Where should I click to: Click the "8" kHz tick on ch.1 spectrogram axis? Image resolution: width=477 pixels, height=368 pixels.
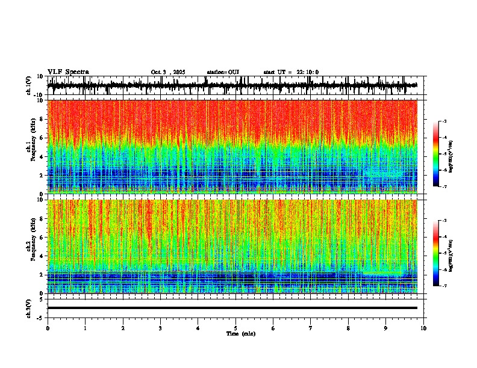[x=42, y=119]
